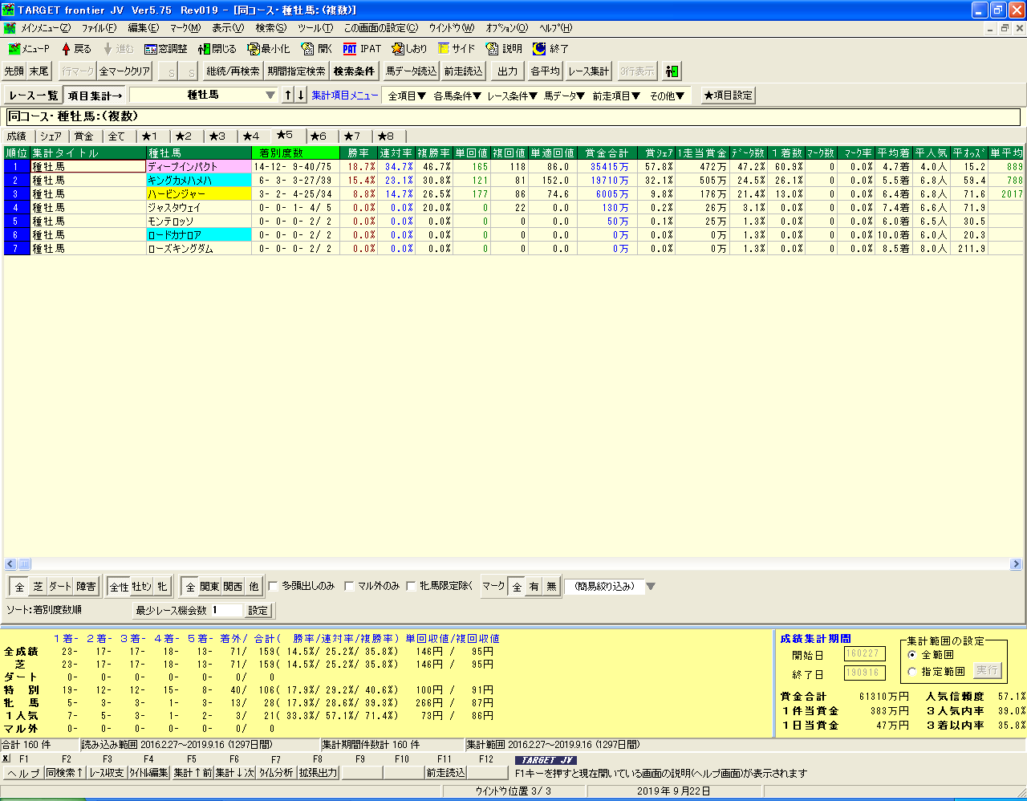Open the (簡易絞り込み) dropdown
The image size is (1027, 801).
pyautogui.click(x=651, y=587)
